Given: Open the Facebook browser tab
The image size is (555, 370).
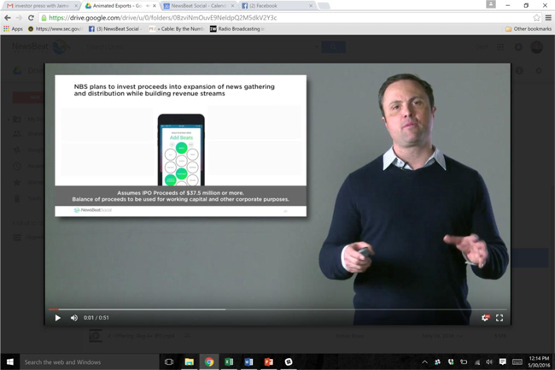Looking at the screenshot, I should (273, 6).
